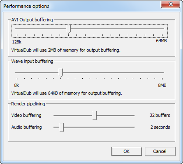Click the far right end of the Audio buffering track

click(134, 127)
